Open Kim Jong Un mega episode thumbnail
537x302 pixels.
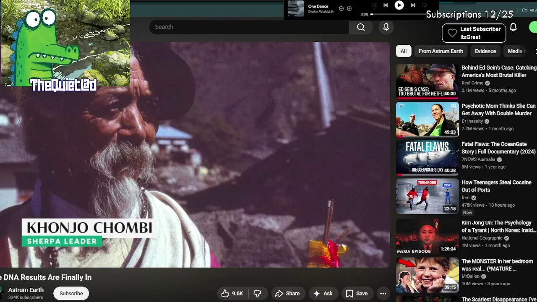(x=427, y=237)
